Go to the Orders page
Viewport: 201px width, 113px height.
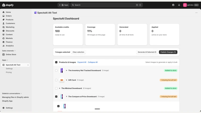pos(9,16)
